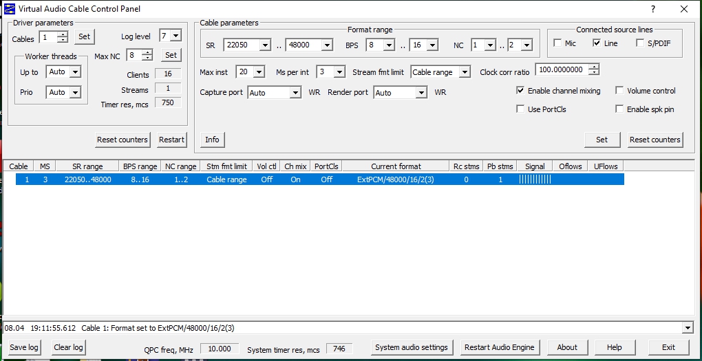Open the Capture port dropdown

pos(295,93)
